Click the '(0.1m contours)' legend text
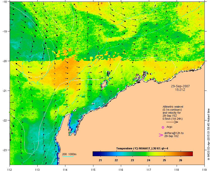The image size is (212, 171). click(172, 110)
